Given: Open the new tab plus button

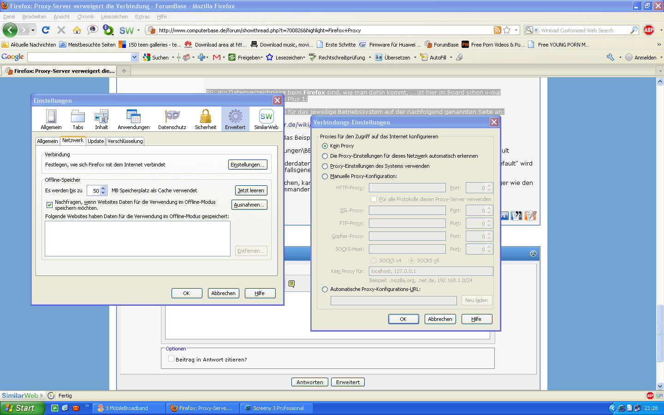Looking at the screenshot, I should point(124,71).
